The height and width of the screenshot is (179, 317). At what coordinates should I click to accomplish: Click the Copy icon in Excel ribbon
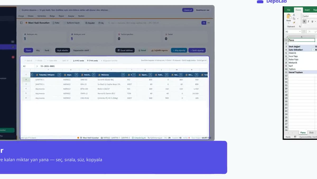pyautogui.click(x=294, y=19)
